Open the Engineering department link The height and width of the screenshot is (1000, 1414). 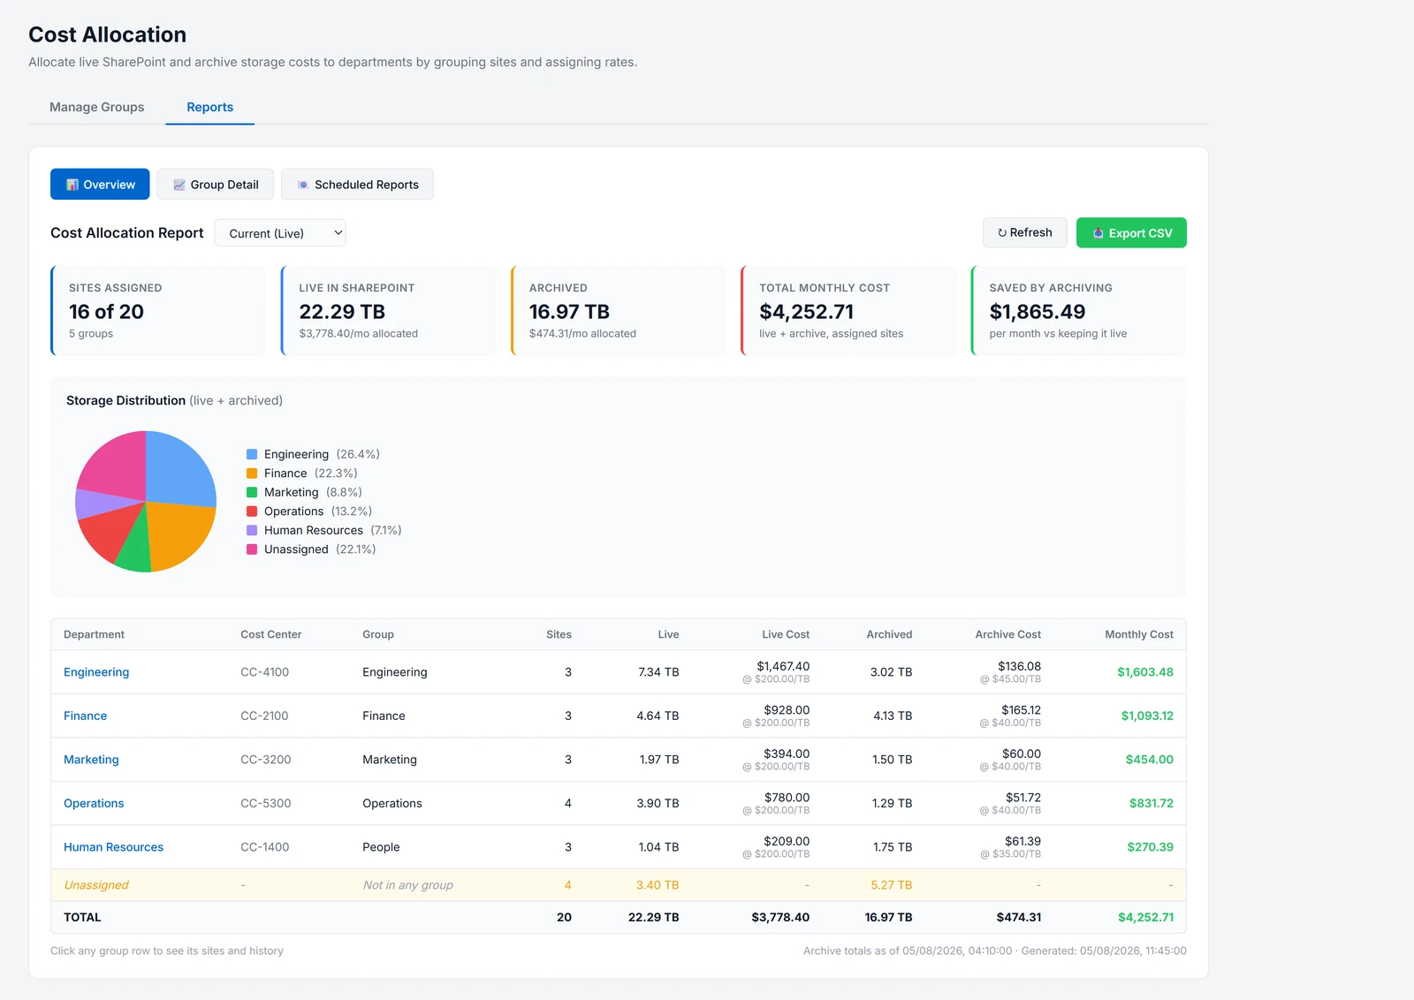click(x=96, y=672)
